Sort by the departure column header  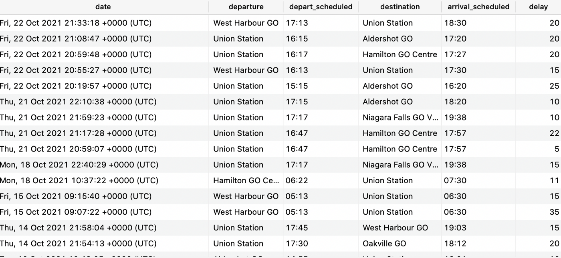tap(246, 7)
